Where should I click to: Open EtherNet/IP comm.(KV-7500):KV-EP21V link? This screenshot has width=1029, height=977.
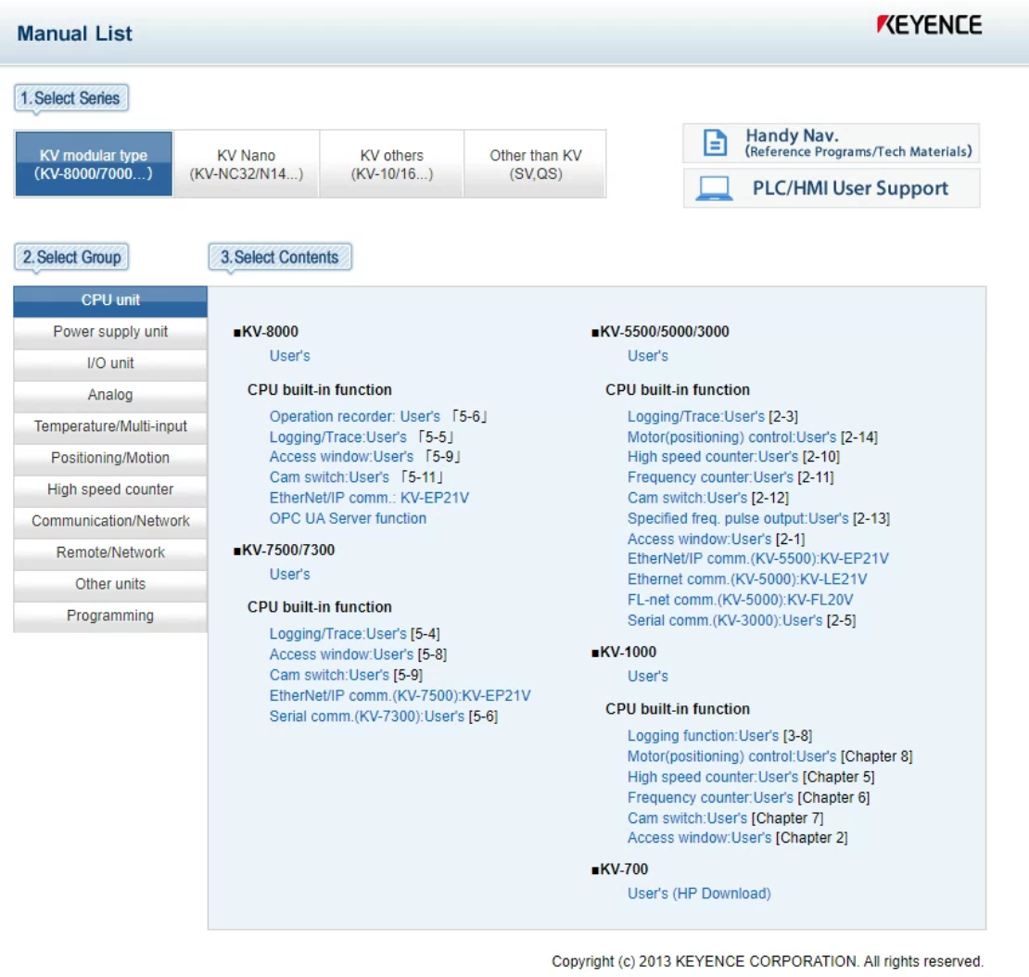pyautogui.click(x=400, y=695)
